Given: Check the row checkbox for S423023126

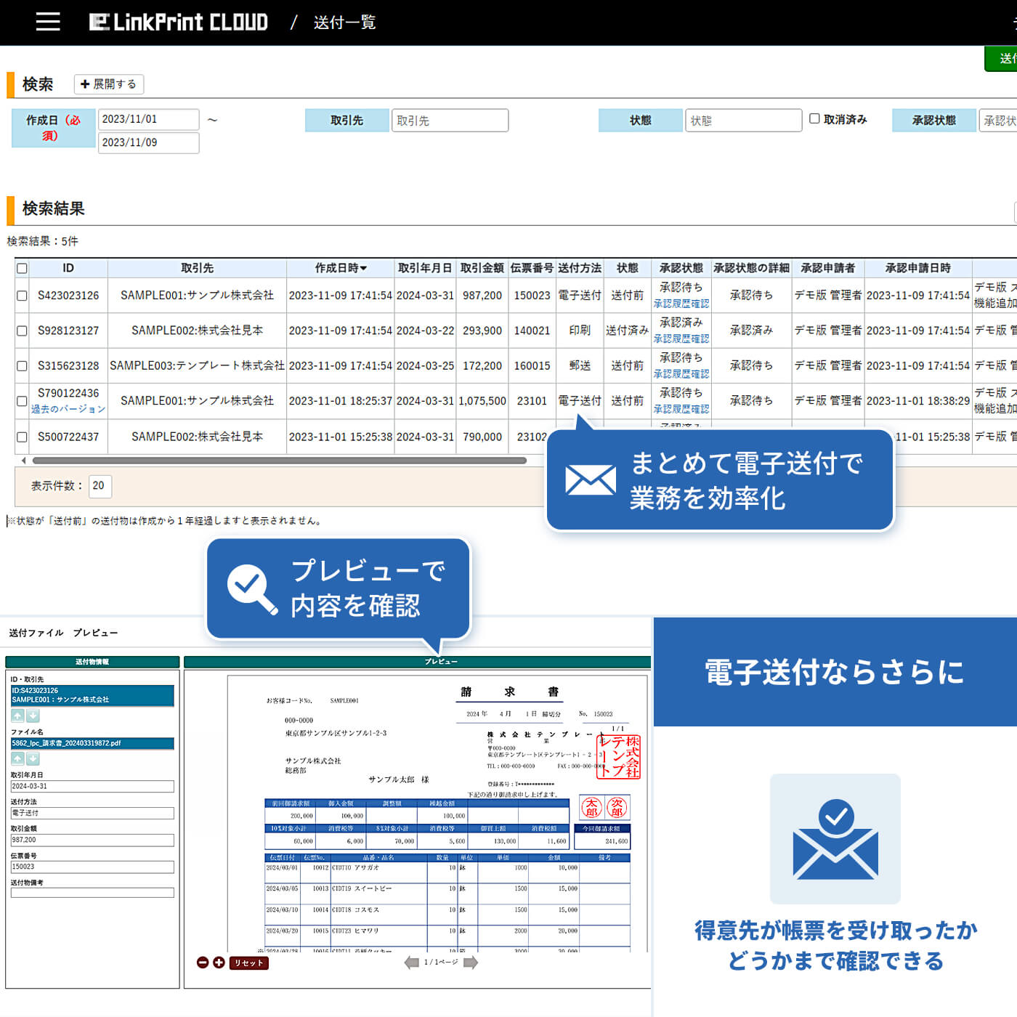Looking at the screenshot, I should click(x=22, y=295).
